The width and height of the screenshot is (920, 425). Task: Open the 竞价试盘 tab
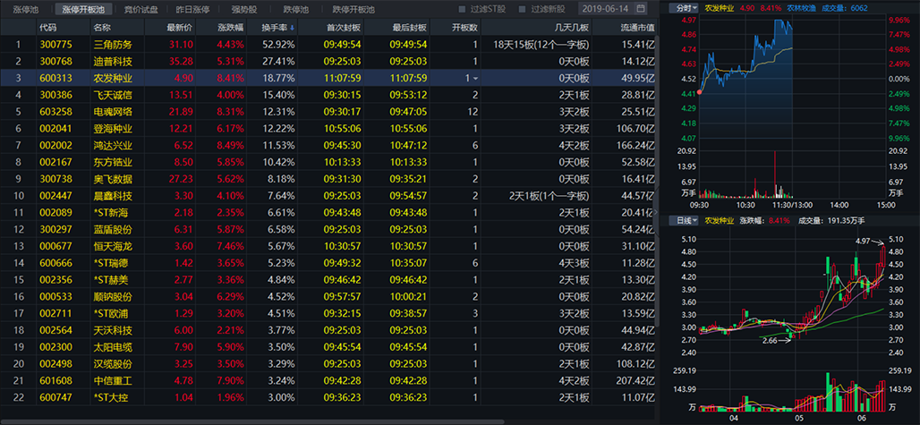(141, 9)
